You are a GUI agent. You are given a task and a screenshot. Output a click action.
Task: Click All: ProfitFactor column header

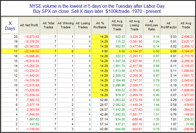pos(169,25)
